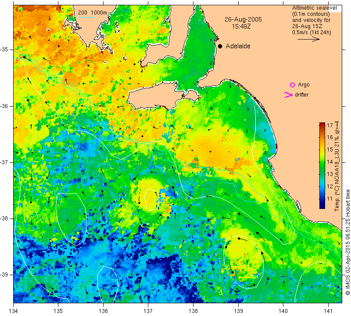Click the cyan depth contour legend line
This screenshot has height=316, width=351.
pyautogui.click(x=86, y=17)
